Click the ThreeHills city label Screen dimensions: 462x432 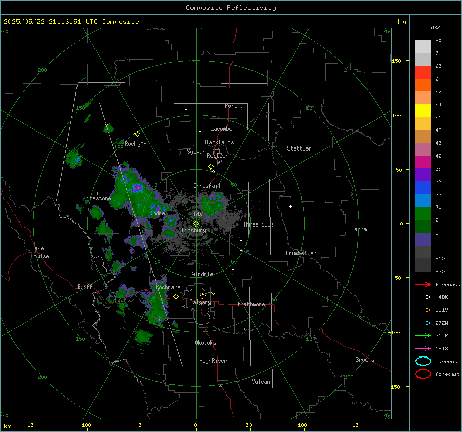click(x=258, y=224)
